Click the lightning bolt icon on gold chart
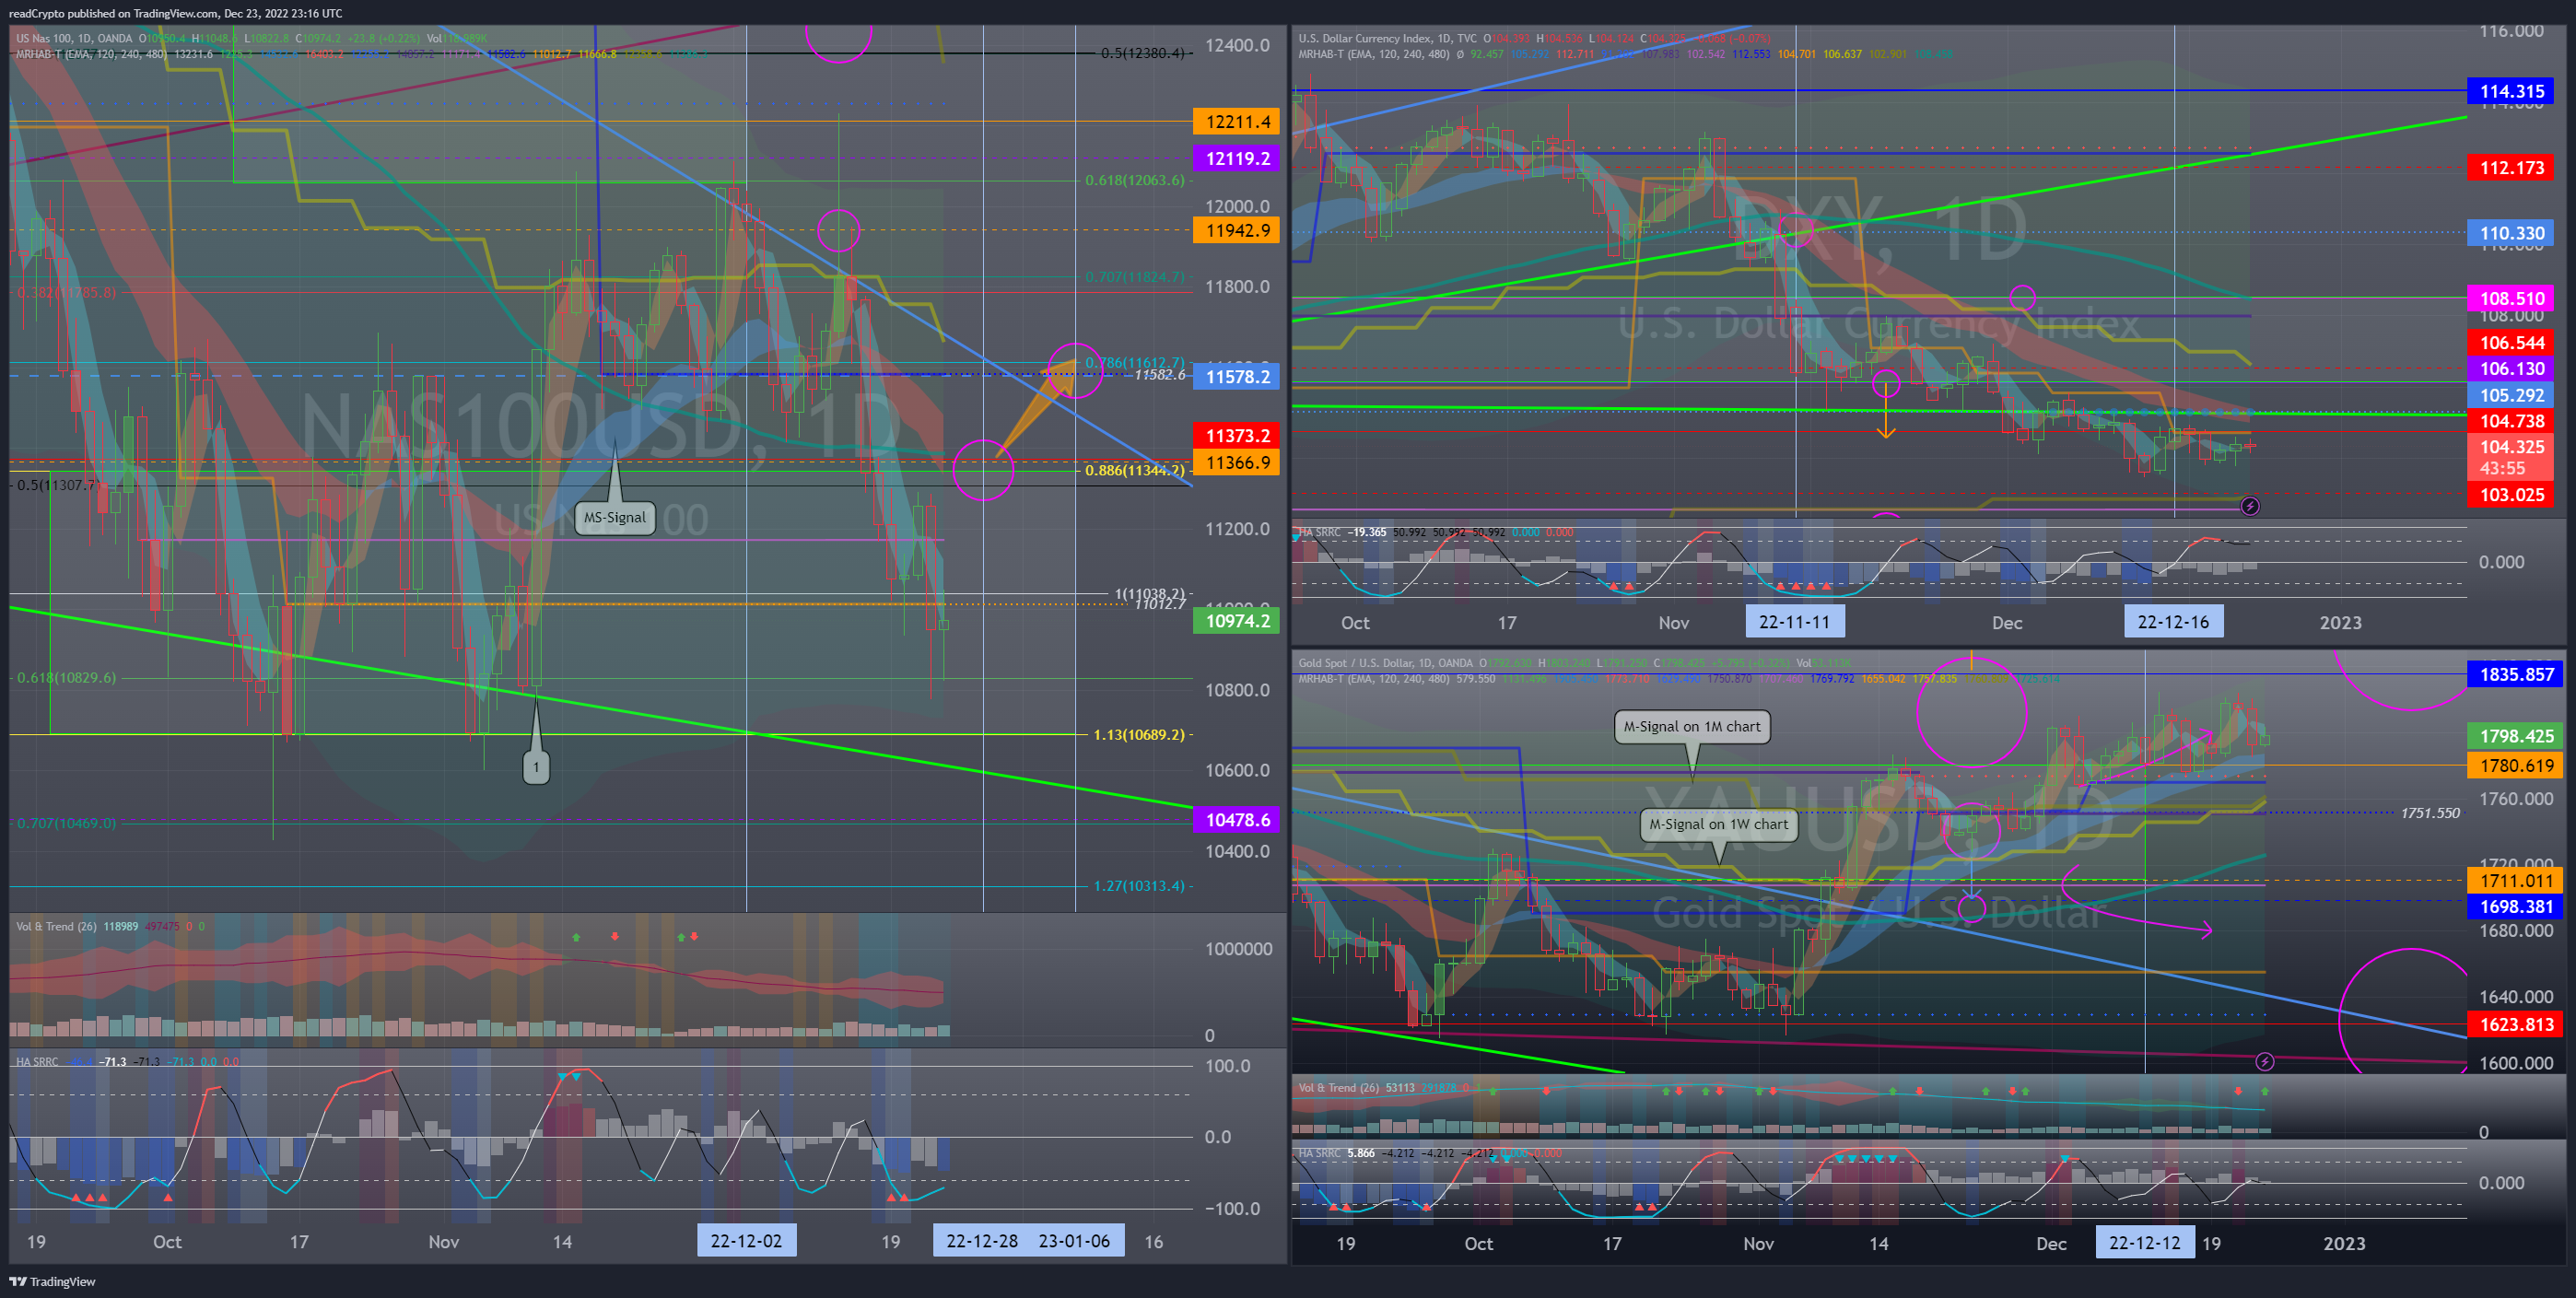2576x1298 pixels. point(2265,1061)
